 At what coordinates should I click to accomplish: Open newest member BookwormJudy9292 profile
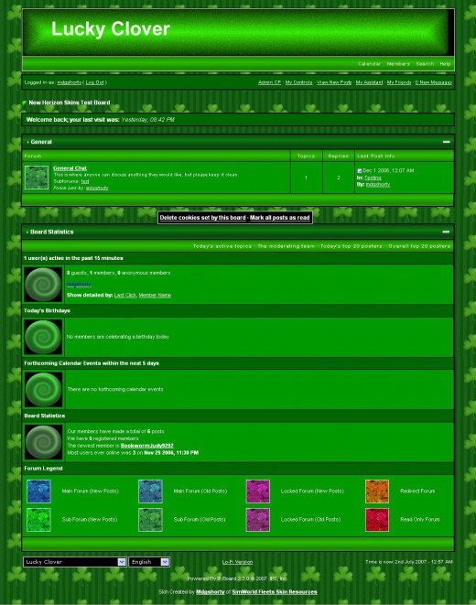(x=147, y=446)
